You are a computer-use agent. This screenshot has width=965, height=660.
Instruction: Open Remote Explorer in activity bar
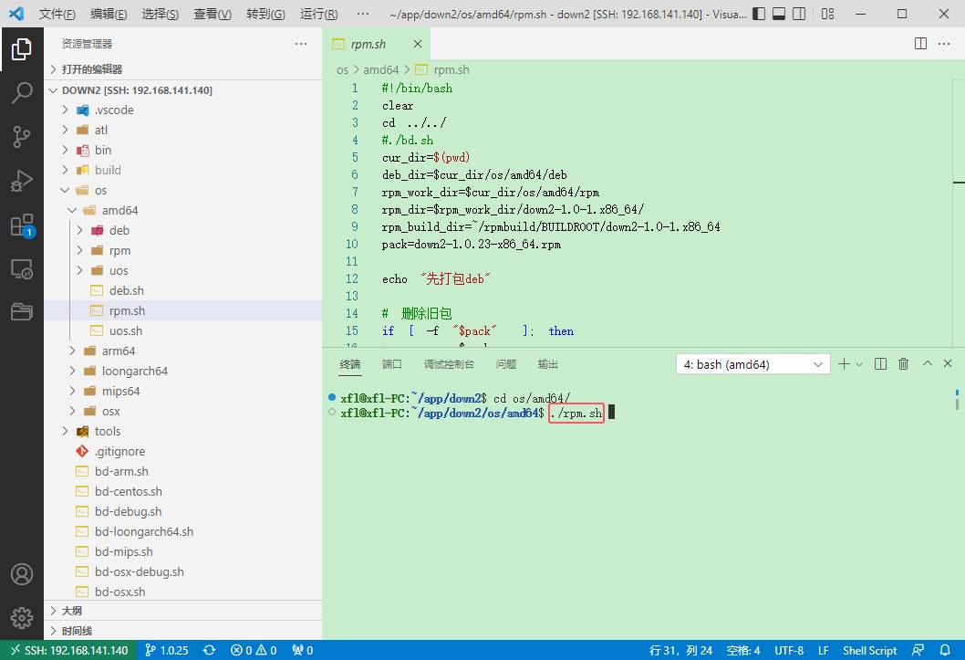tap(22, 269)
